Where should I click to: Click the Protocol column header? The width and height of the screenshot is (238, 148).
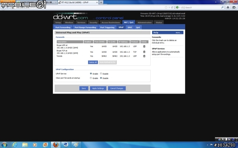pos(135,42)
